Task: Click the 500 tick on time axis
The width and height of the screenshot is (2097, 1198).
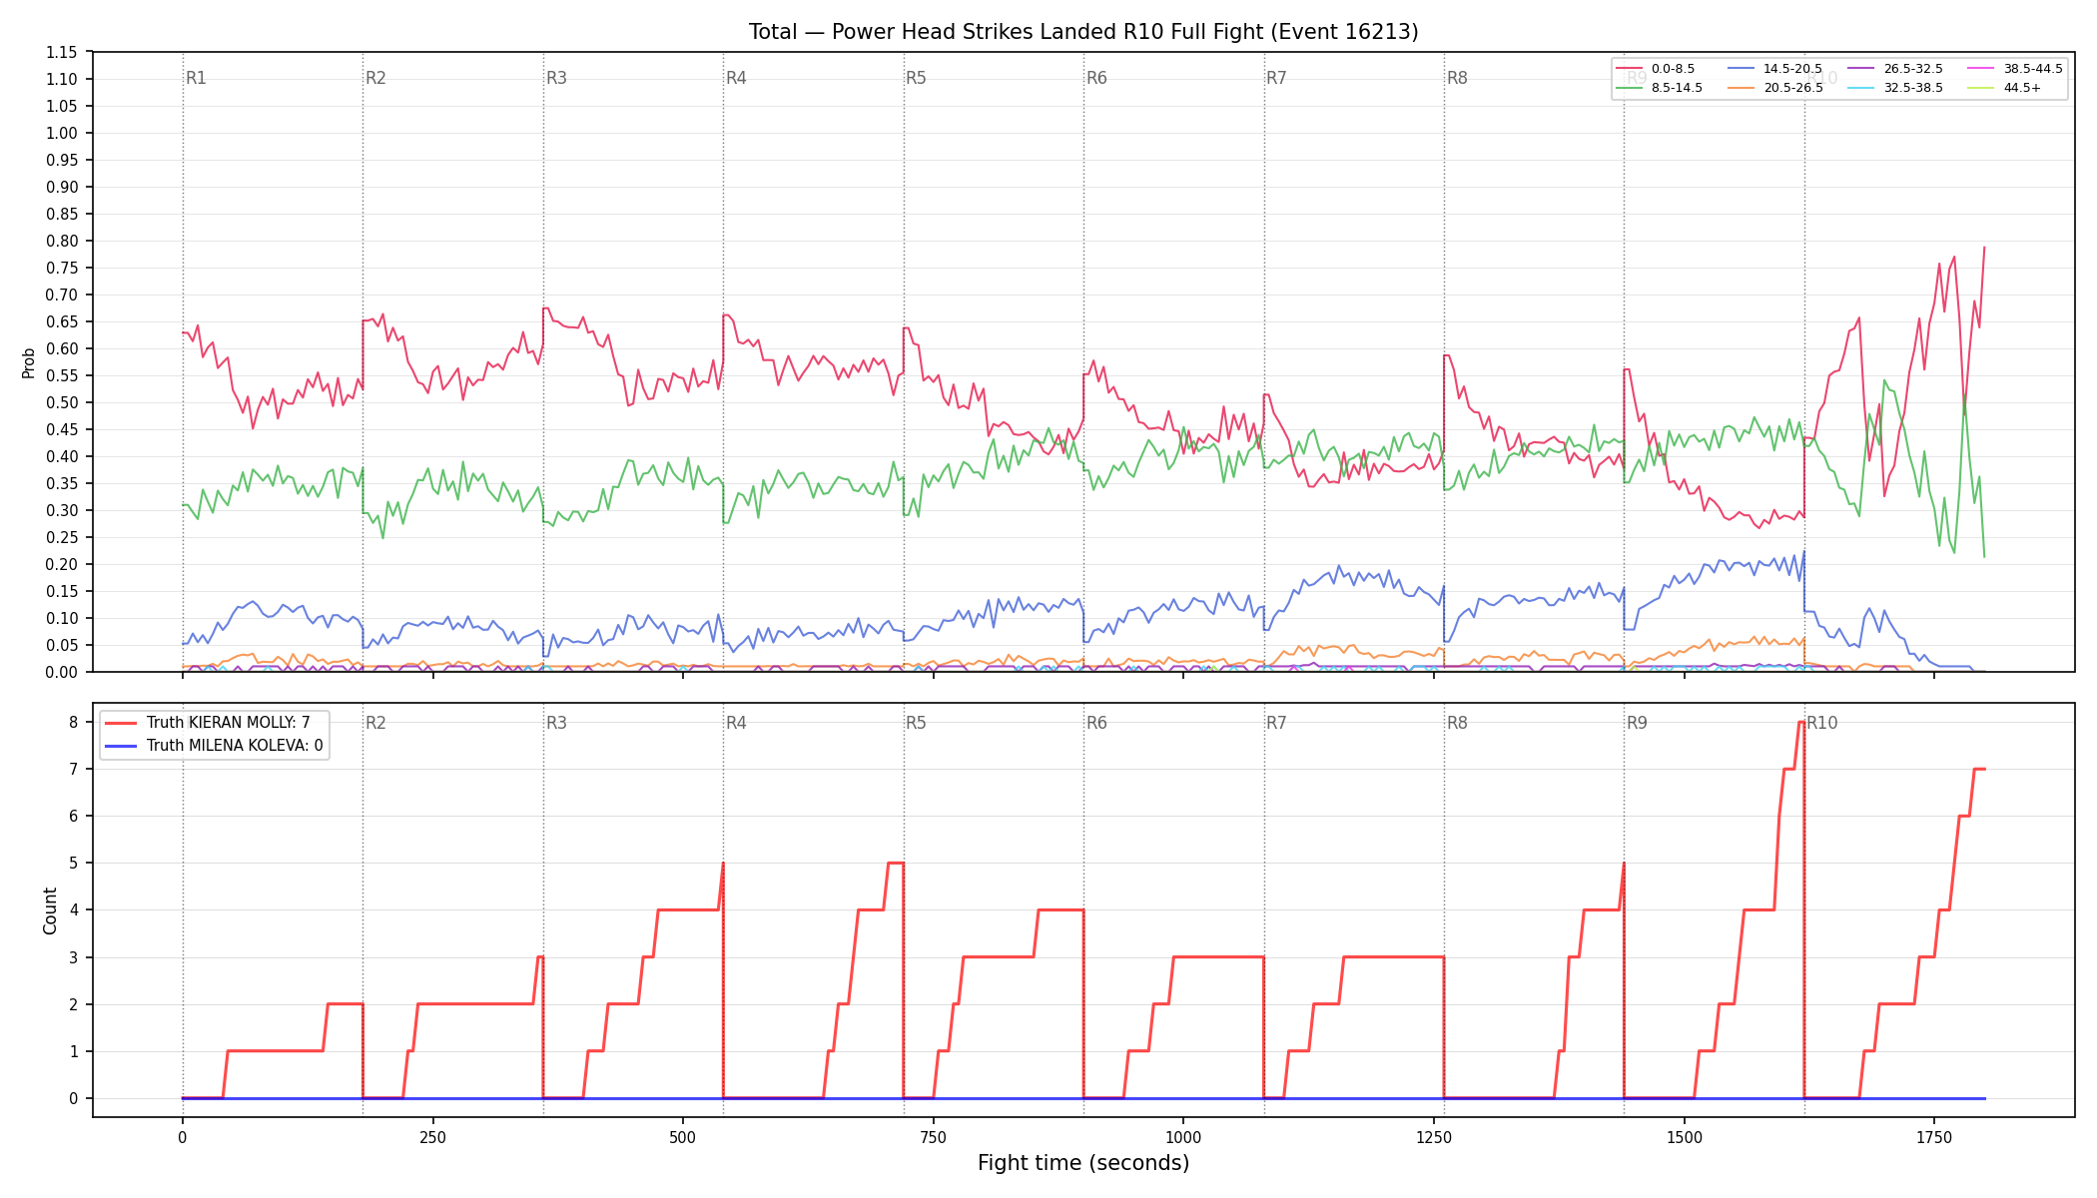Action: click(x=683, y=1137)
